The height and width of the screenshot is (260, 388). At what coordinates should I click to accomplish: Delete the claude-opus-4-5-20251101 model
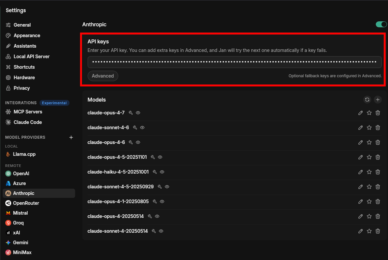pos(378,157)
